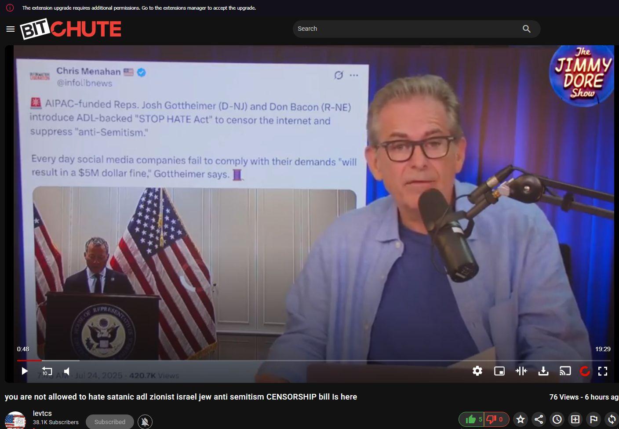Click the red circular loop icon in player
The width and height of the screenshot is (619, 429).
(x=585, y=371)
